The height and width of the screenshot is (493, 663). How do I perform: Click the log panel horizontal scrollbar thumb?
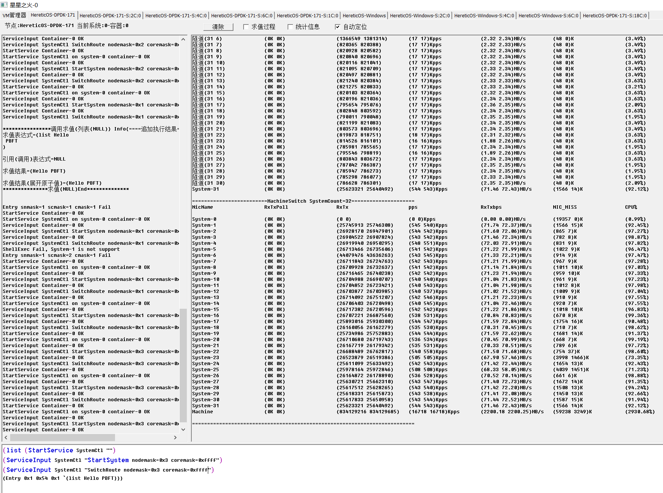click(x=62, y=437)
